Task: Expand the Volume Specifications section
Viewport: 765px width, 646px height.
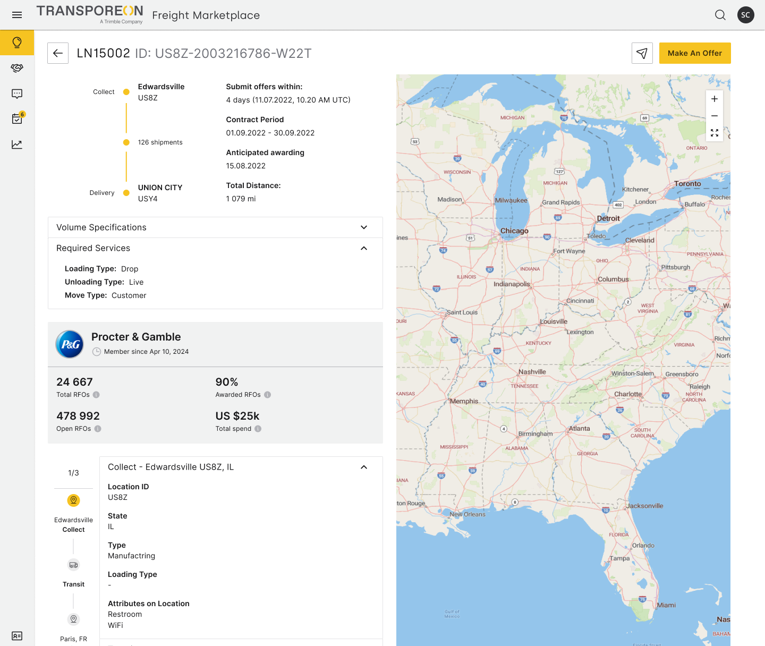Action: click(364, 227)
